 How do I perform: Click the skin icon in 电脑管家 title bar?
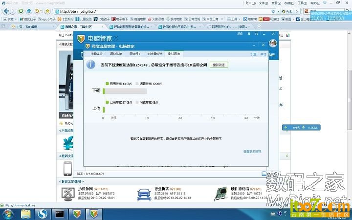tap(249, 34)
